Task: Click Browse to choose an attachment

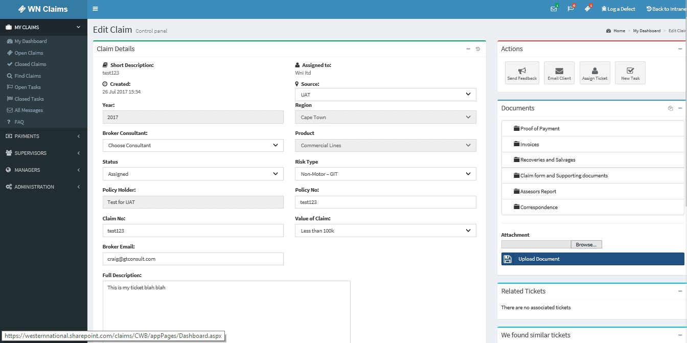Action: point(586,244)
